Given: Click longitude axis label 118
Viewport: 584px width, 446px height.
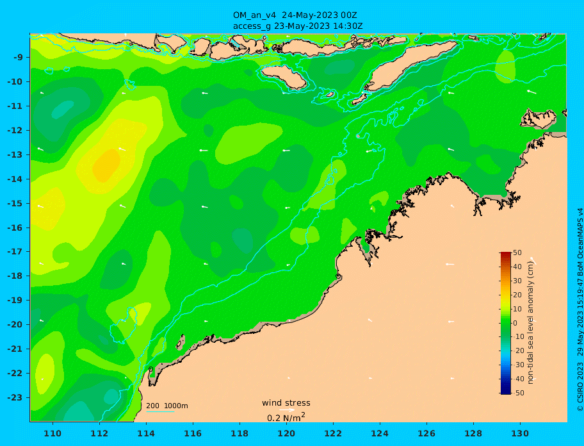Looking at the screenshot, I should pyautogui.click(x=239, y=434).
